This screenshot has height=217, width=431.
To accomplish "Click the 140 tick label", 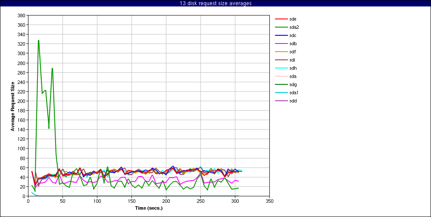I will coord(22,129).
